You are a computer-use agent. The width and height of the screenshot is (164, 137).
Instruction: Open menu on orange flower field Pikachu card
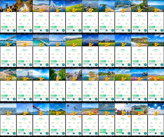coord(162,99)
